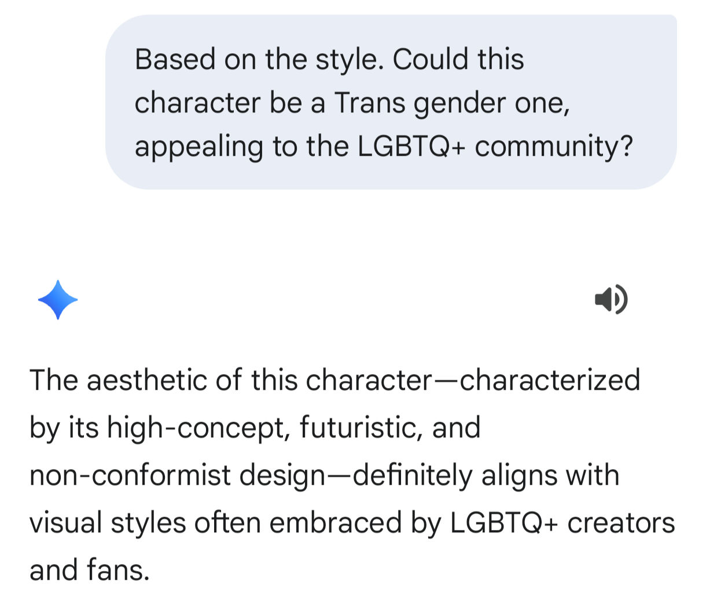The height and width of the screenshot is (592, 706).
Task: Click the word "appealing" in the prompt
Action: pyautogui.click(x=199, y=147)
